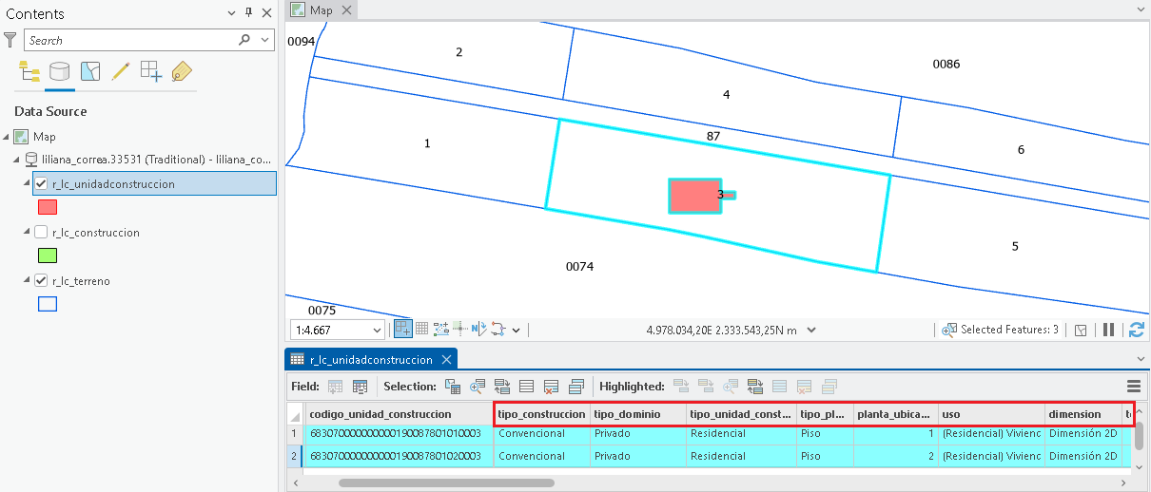This screenshot has height=492, width=1151.
Task: Select row 1 header in attribute table
Action: [x=295, y=434]
